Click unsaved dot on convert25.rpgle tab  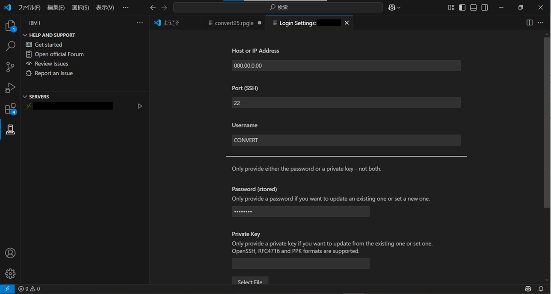(259, 23)
